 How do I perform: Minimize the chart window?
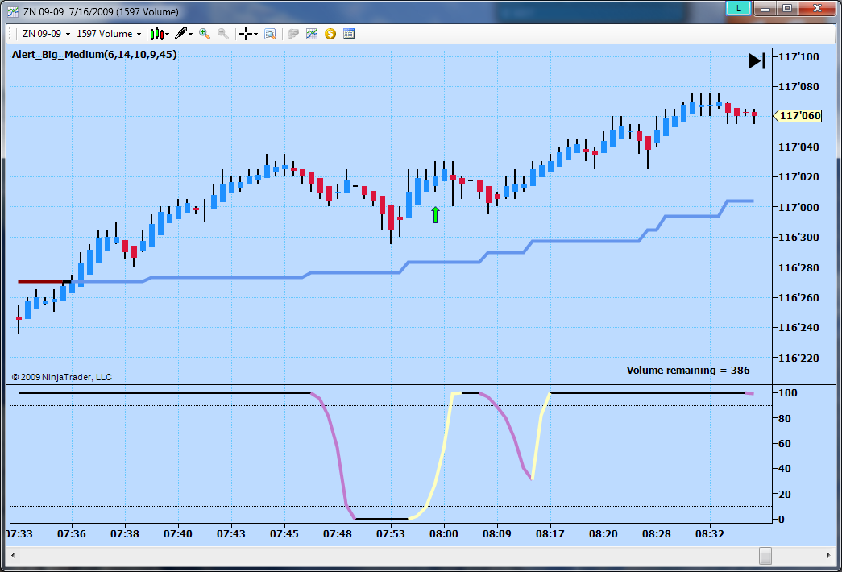click(x=765, y=8)
